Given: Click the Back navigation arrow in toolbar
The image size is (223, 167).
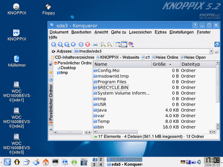Looking at the screenshot, I should pyautogui.click(x=54, y=44).
